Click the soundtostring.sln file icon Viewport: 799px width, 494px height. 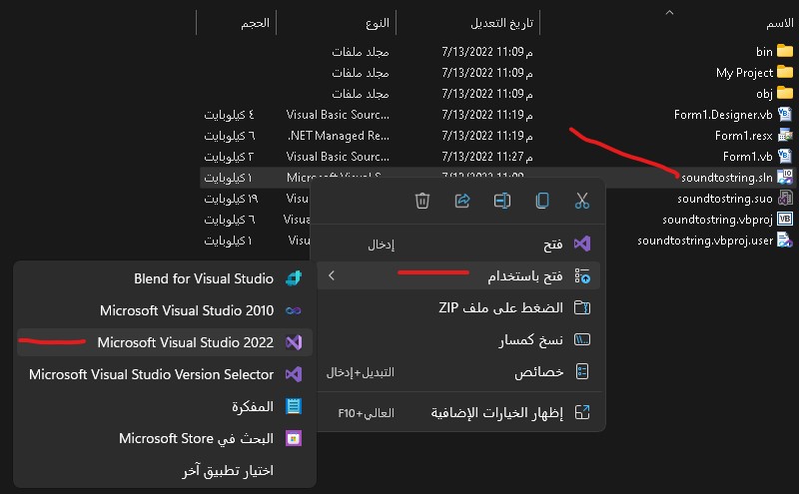(785, 177)
